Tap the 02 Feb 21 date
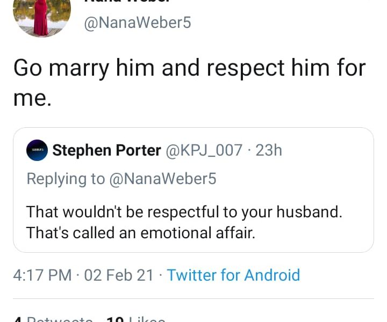This screenshot has height=322, width=387. 119,275
